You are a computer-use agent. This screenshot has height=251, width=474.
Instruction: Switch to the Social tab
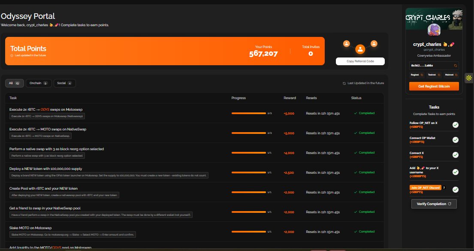[65, 83]
